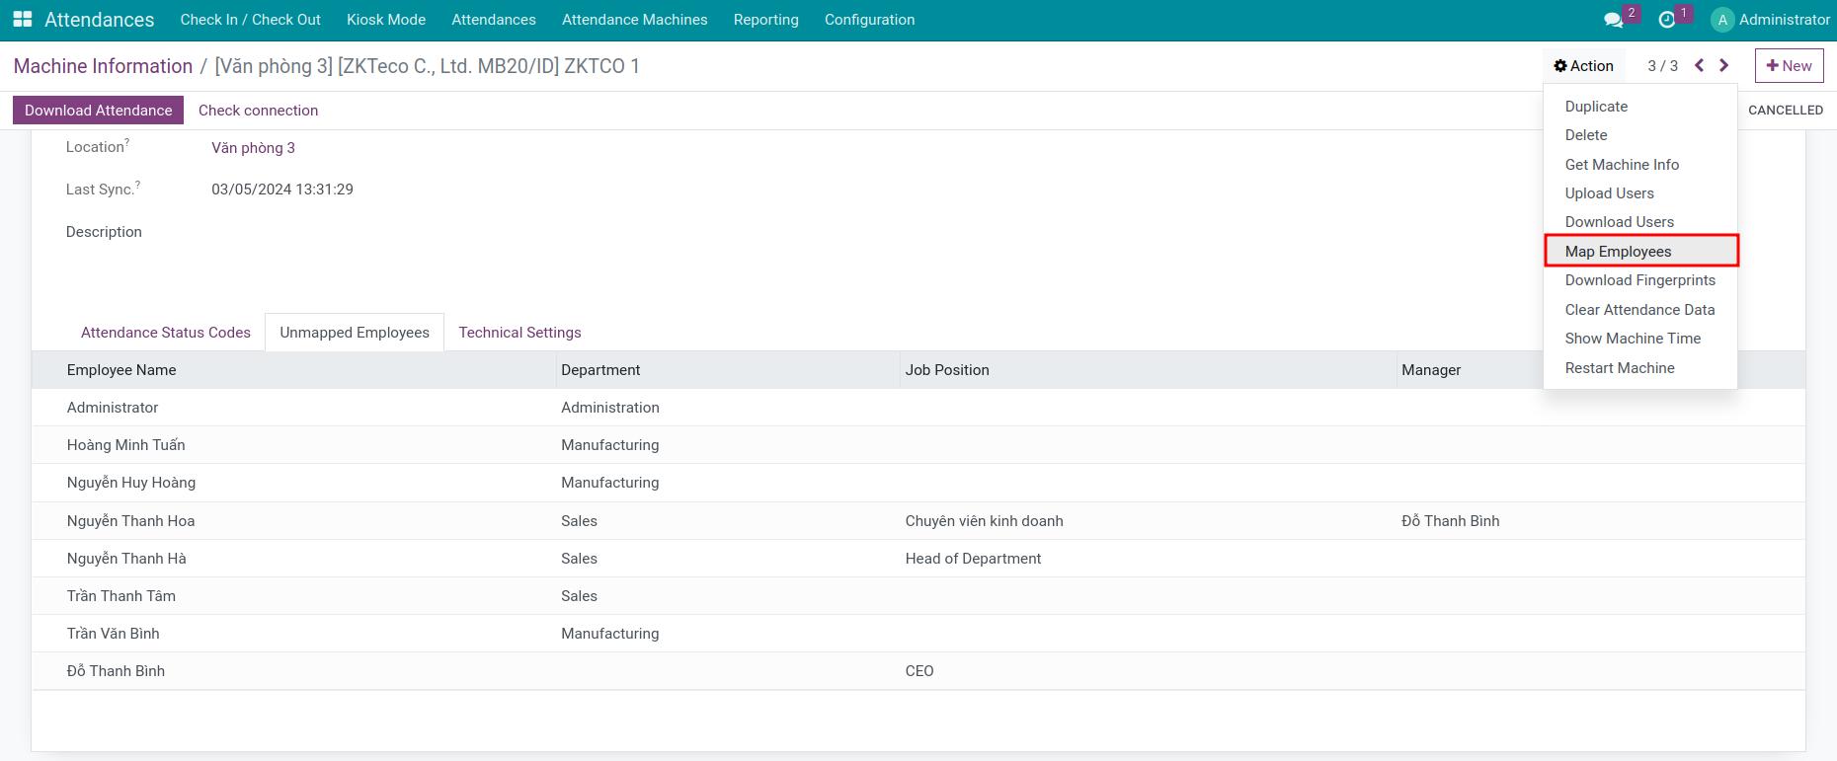Choose Download Fingerprints action
1837x761 pixels.
coord(1640,280)
